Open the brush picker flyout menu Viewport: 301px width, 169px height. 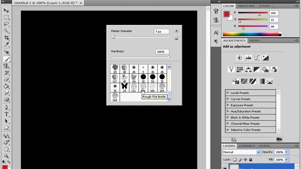176,31
